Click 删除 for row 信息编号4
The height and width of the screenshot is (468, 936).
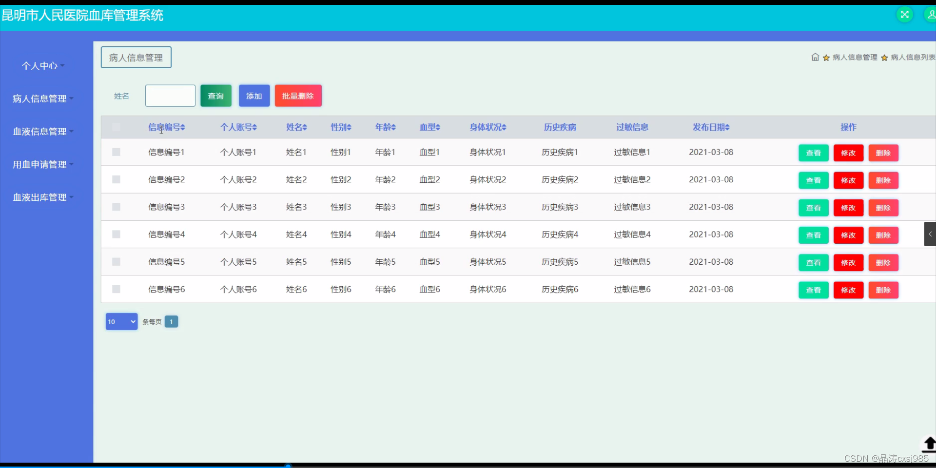[883, 235]
